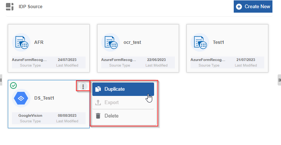Expand the right side panel handle

(280, 80)
